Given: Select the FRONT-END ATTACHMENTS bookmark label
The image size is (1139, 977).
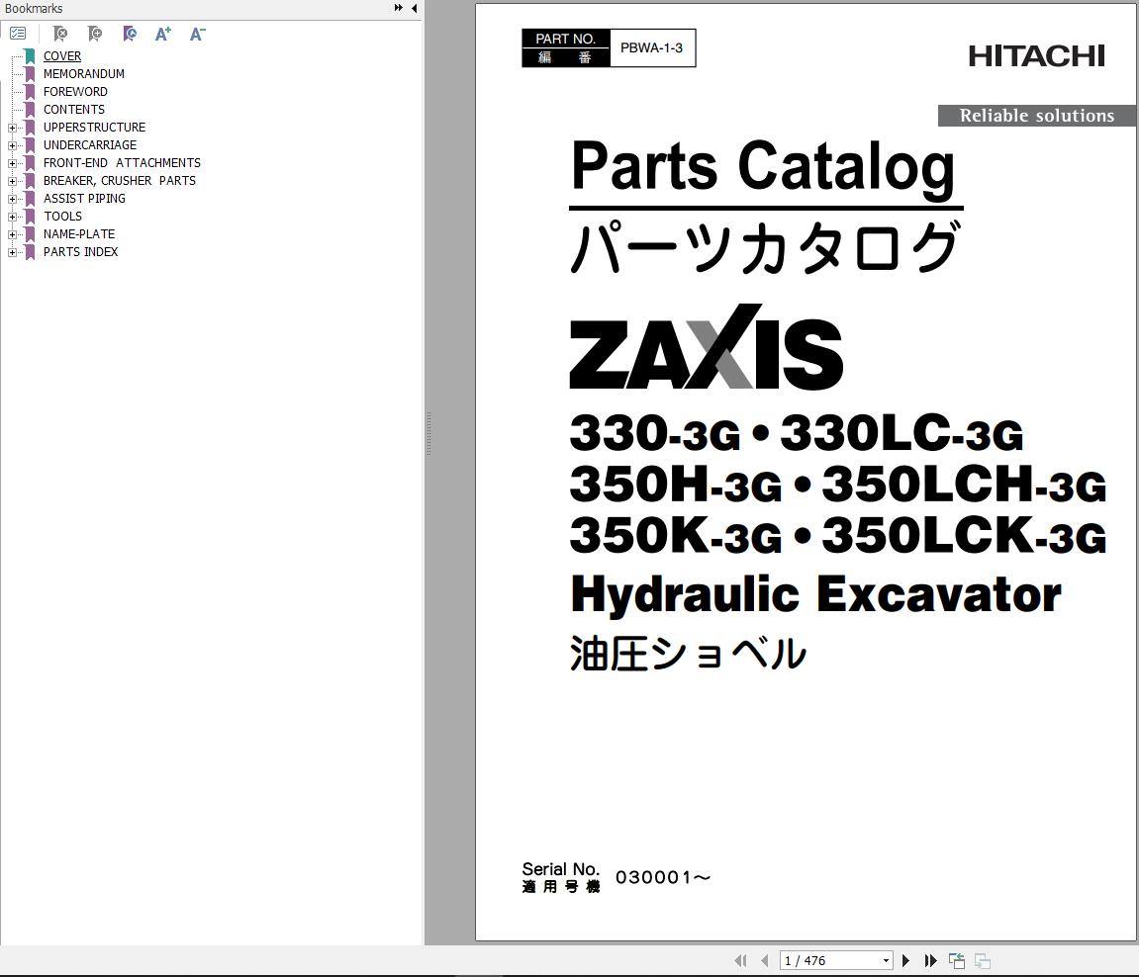Looking at the screenshot, I should coord(122,162).
